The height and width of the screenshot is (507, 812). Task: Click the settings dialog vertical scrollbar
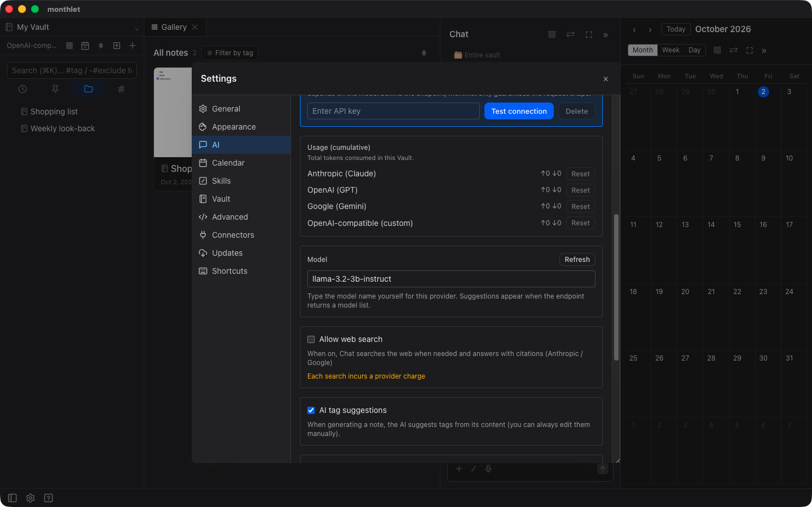(x=616, y=287)
